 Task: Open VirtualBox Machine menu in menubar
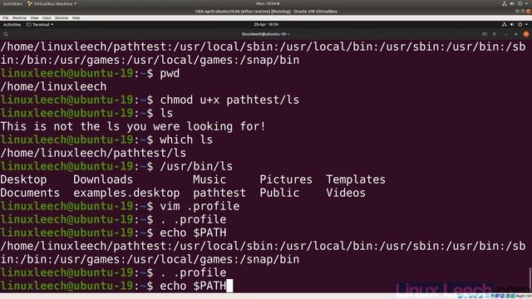19,17
